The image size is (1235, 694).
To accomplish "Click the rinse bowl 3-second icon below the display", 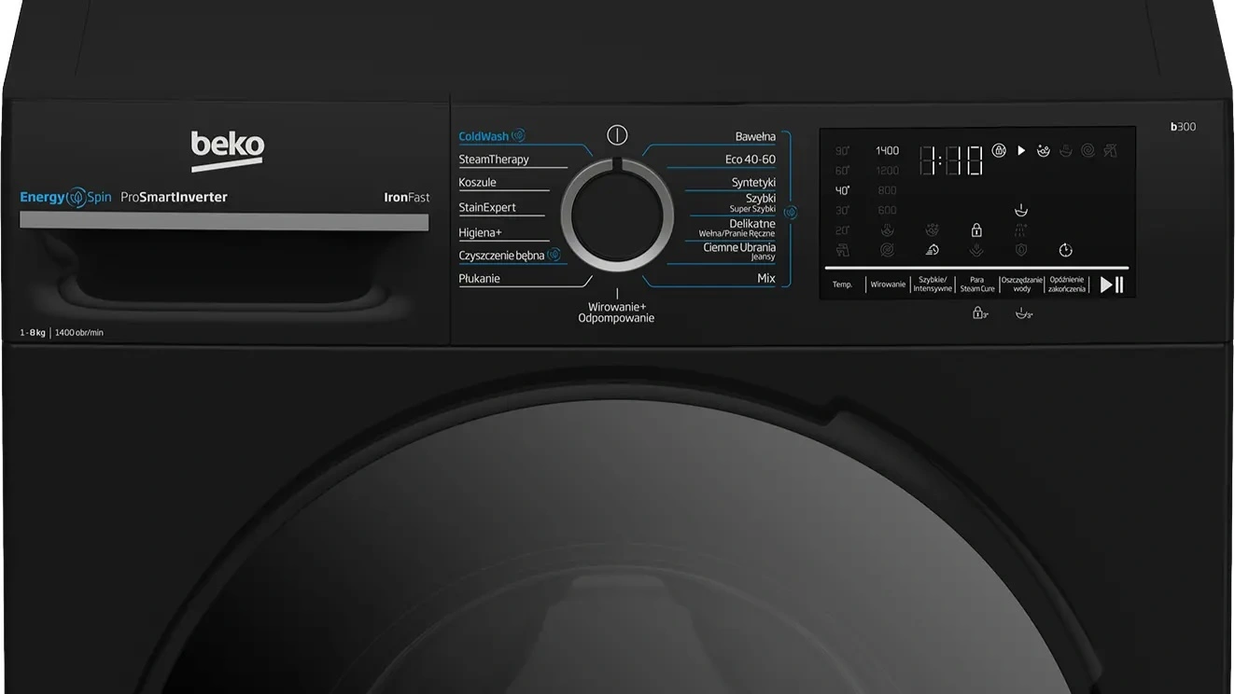I will 1024,313.
